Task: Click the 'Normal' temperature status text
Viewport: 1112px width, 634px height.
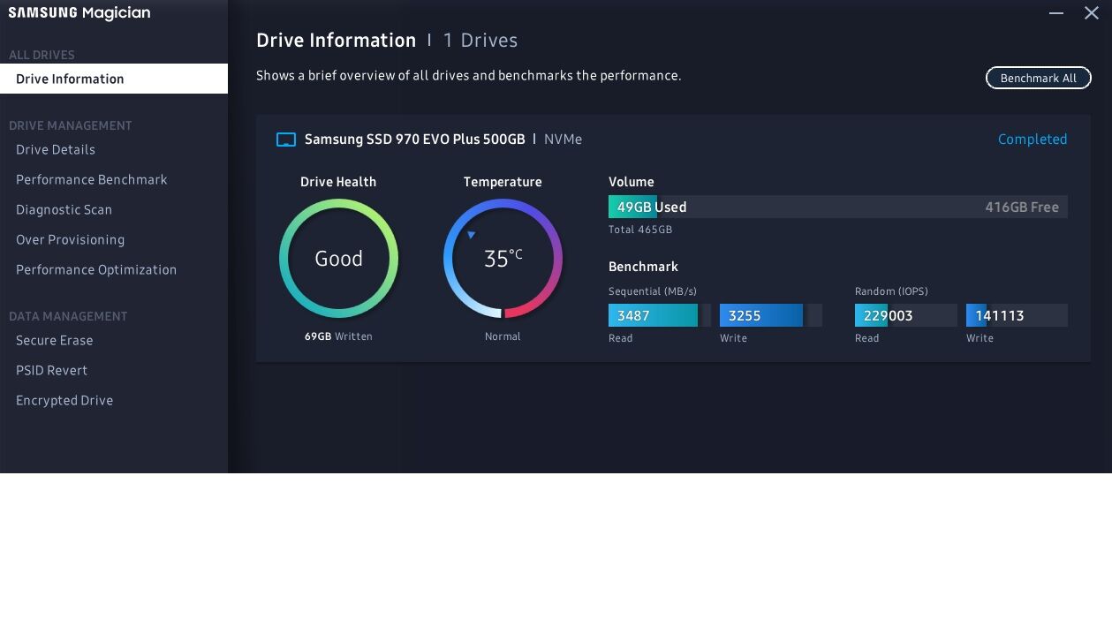Action: pyautogui.click(x=503, y=336)
